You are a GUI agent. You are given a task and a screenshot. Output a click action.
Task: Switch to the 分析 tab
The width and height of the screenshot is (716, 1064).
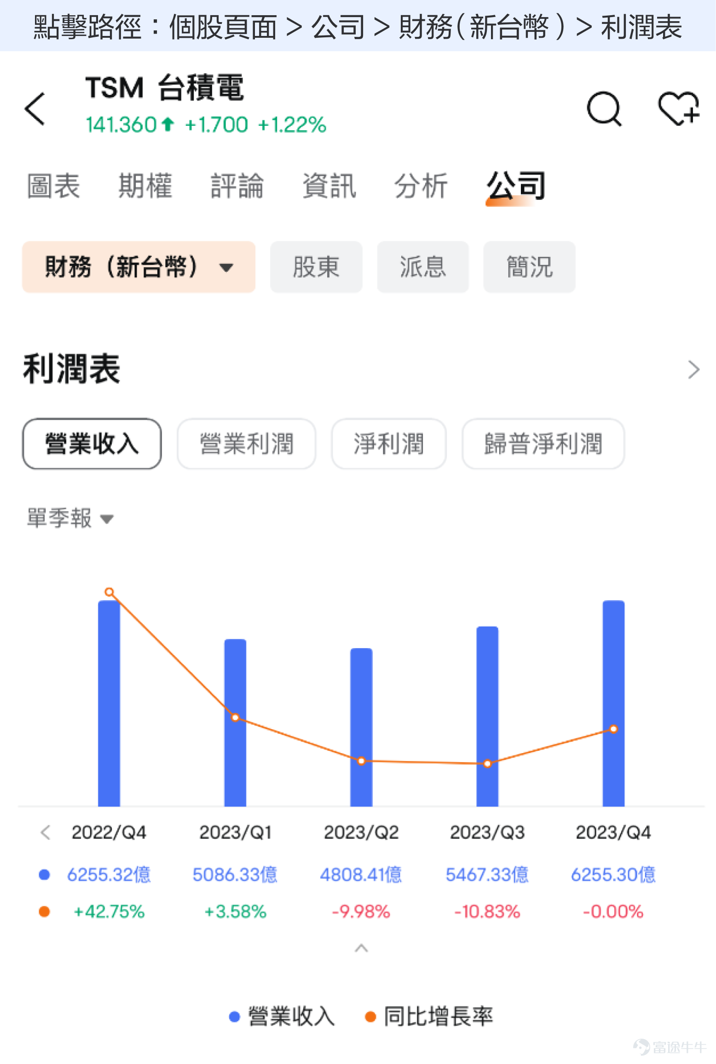tap(421, 187)
